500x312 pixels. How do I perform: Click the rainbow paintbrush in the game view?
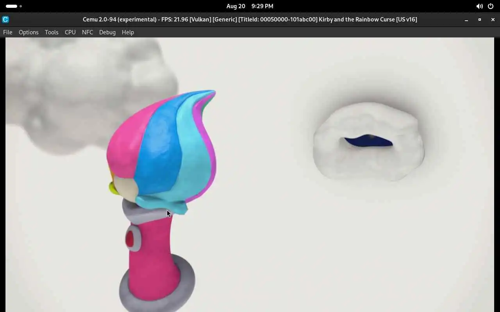161,201
